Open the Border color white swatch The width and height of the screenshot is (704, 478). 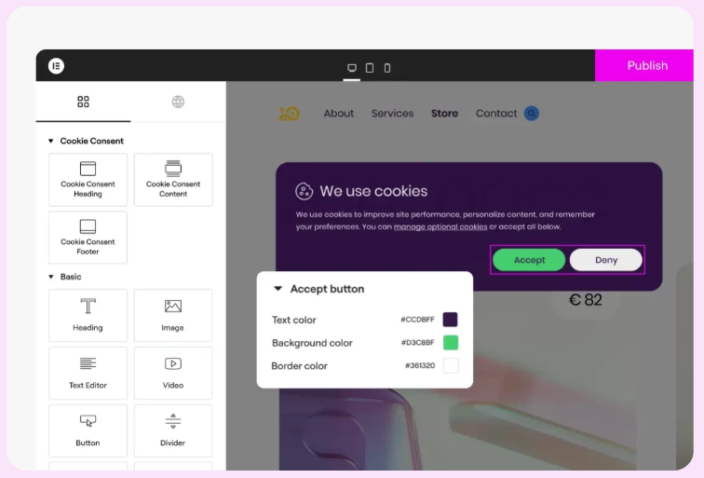click(451, 365)
